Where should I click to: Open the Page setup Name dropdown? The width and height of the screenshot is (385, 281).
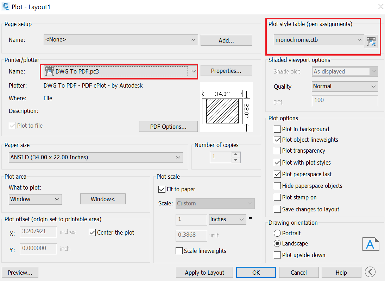pos(121,40)
